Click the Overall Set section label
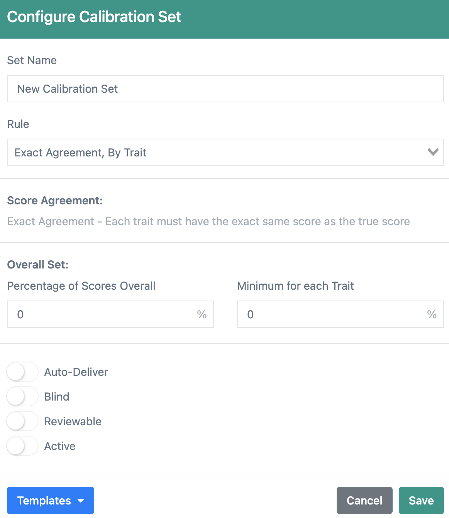This screenshot has height=518, width=449. (x=37, y=264)
